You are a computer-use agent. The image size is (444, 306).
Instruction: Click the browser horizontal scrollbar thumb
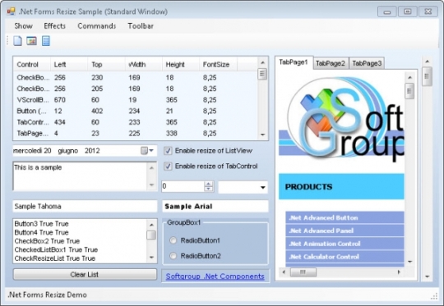(x=303, y=272)
